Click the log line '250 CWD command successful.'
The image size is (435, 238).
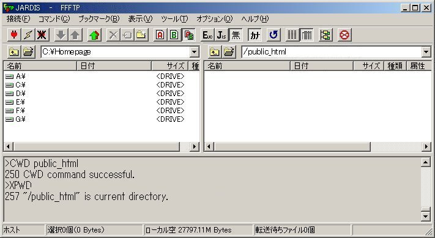point(70,174)
